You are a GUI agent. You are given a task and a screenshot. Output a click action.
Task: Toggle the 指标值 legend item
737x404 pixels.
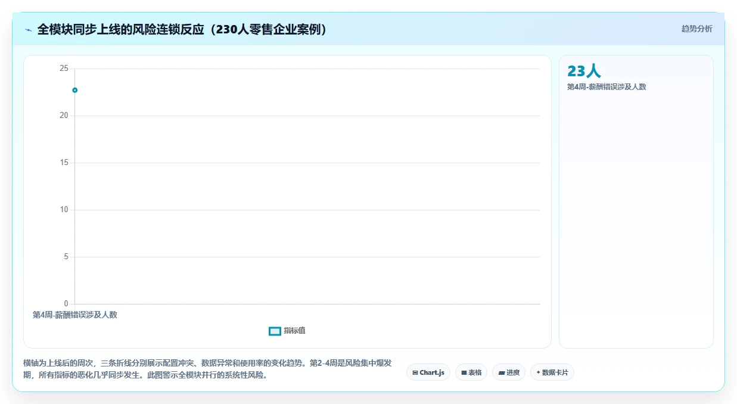pos(287,331)
